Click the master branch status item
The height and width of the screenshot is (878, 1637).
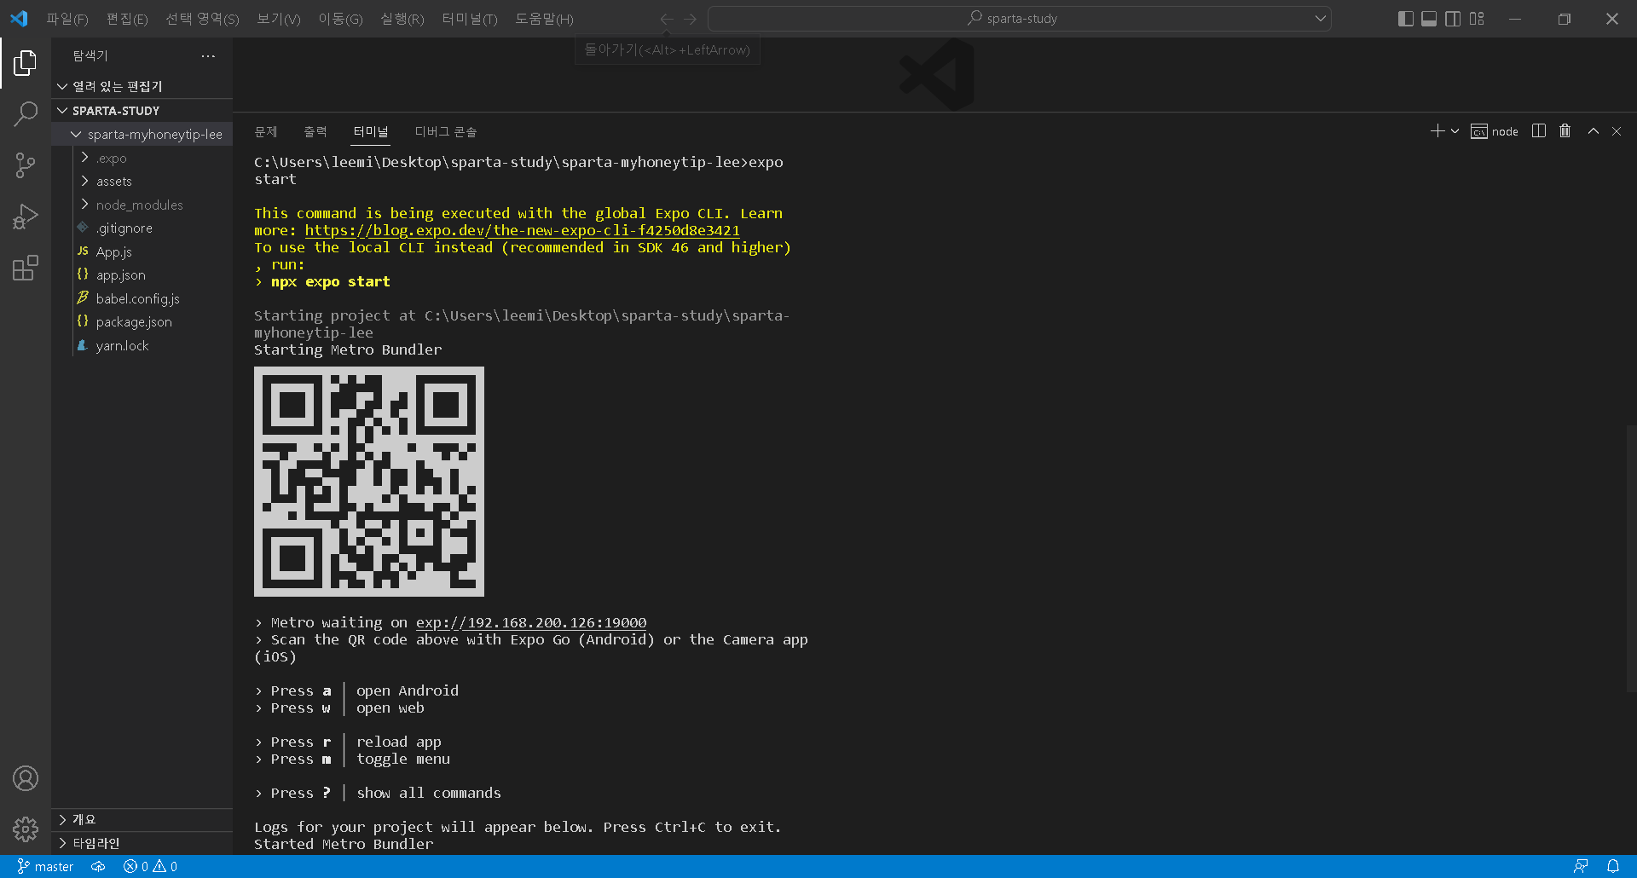click(x=45, y=867)
